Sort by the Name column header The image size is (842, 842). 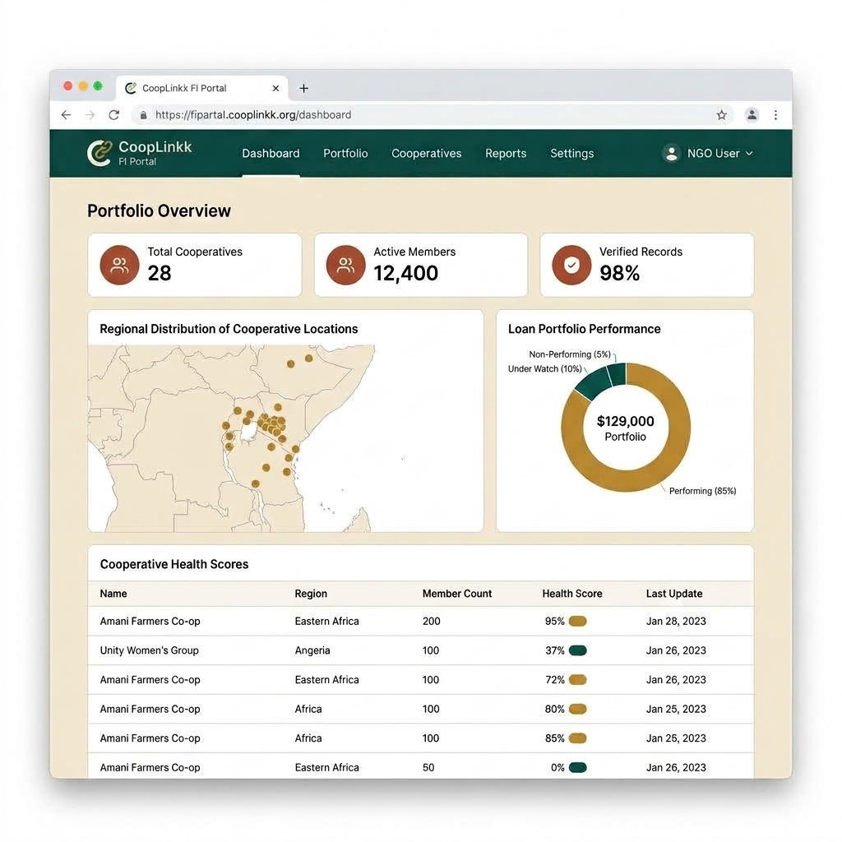tap(113, 594)
